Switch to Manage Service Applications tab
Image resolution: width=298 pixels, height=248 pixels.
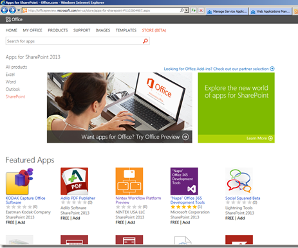(x=227, y=12)
